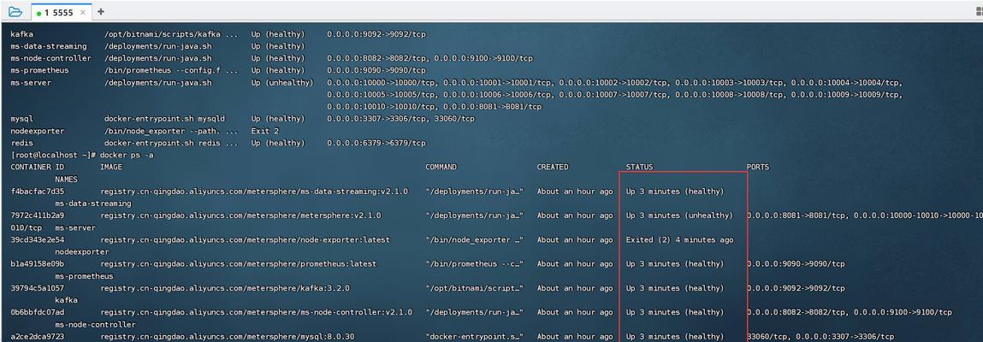
Task: Click the STATUS column header
Action: (x=639, y=168)
